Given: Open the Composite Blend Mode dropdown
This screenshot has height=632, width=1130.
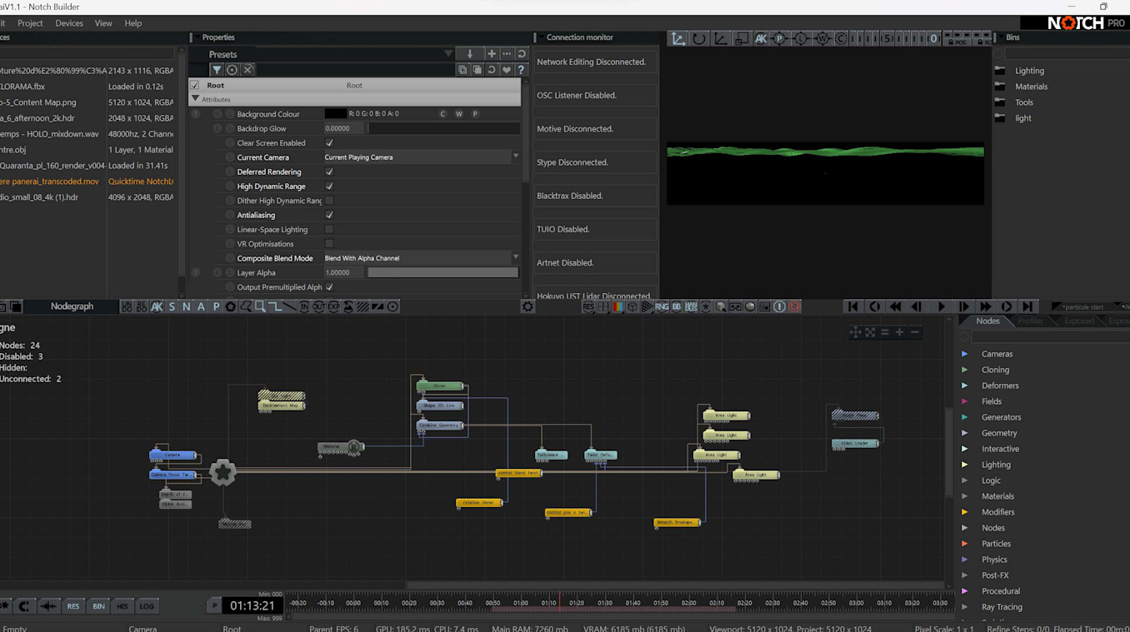Looking at the screenshot, I should (x=422, y=258).
